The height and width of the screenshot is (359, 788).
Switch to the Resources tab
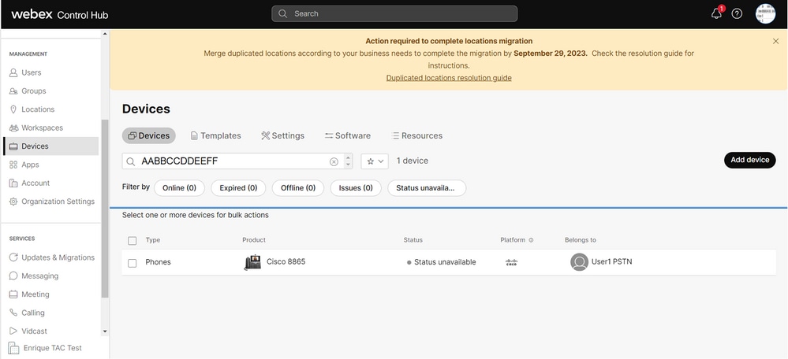coord(417,136)
